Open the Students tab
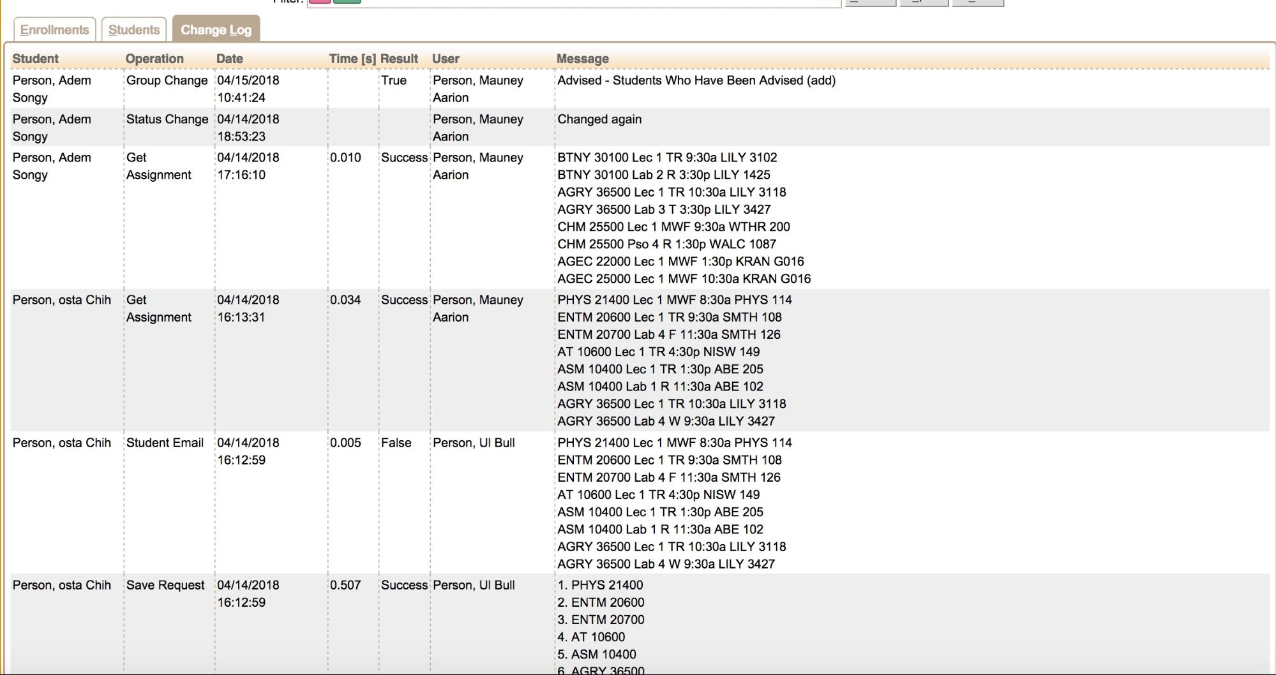 pos(134,30)
